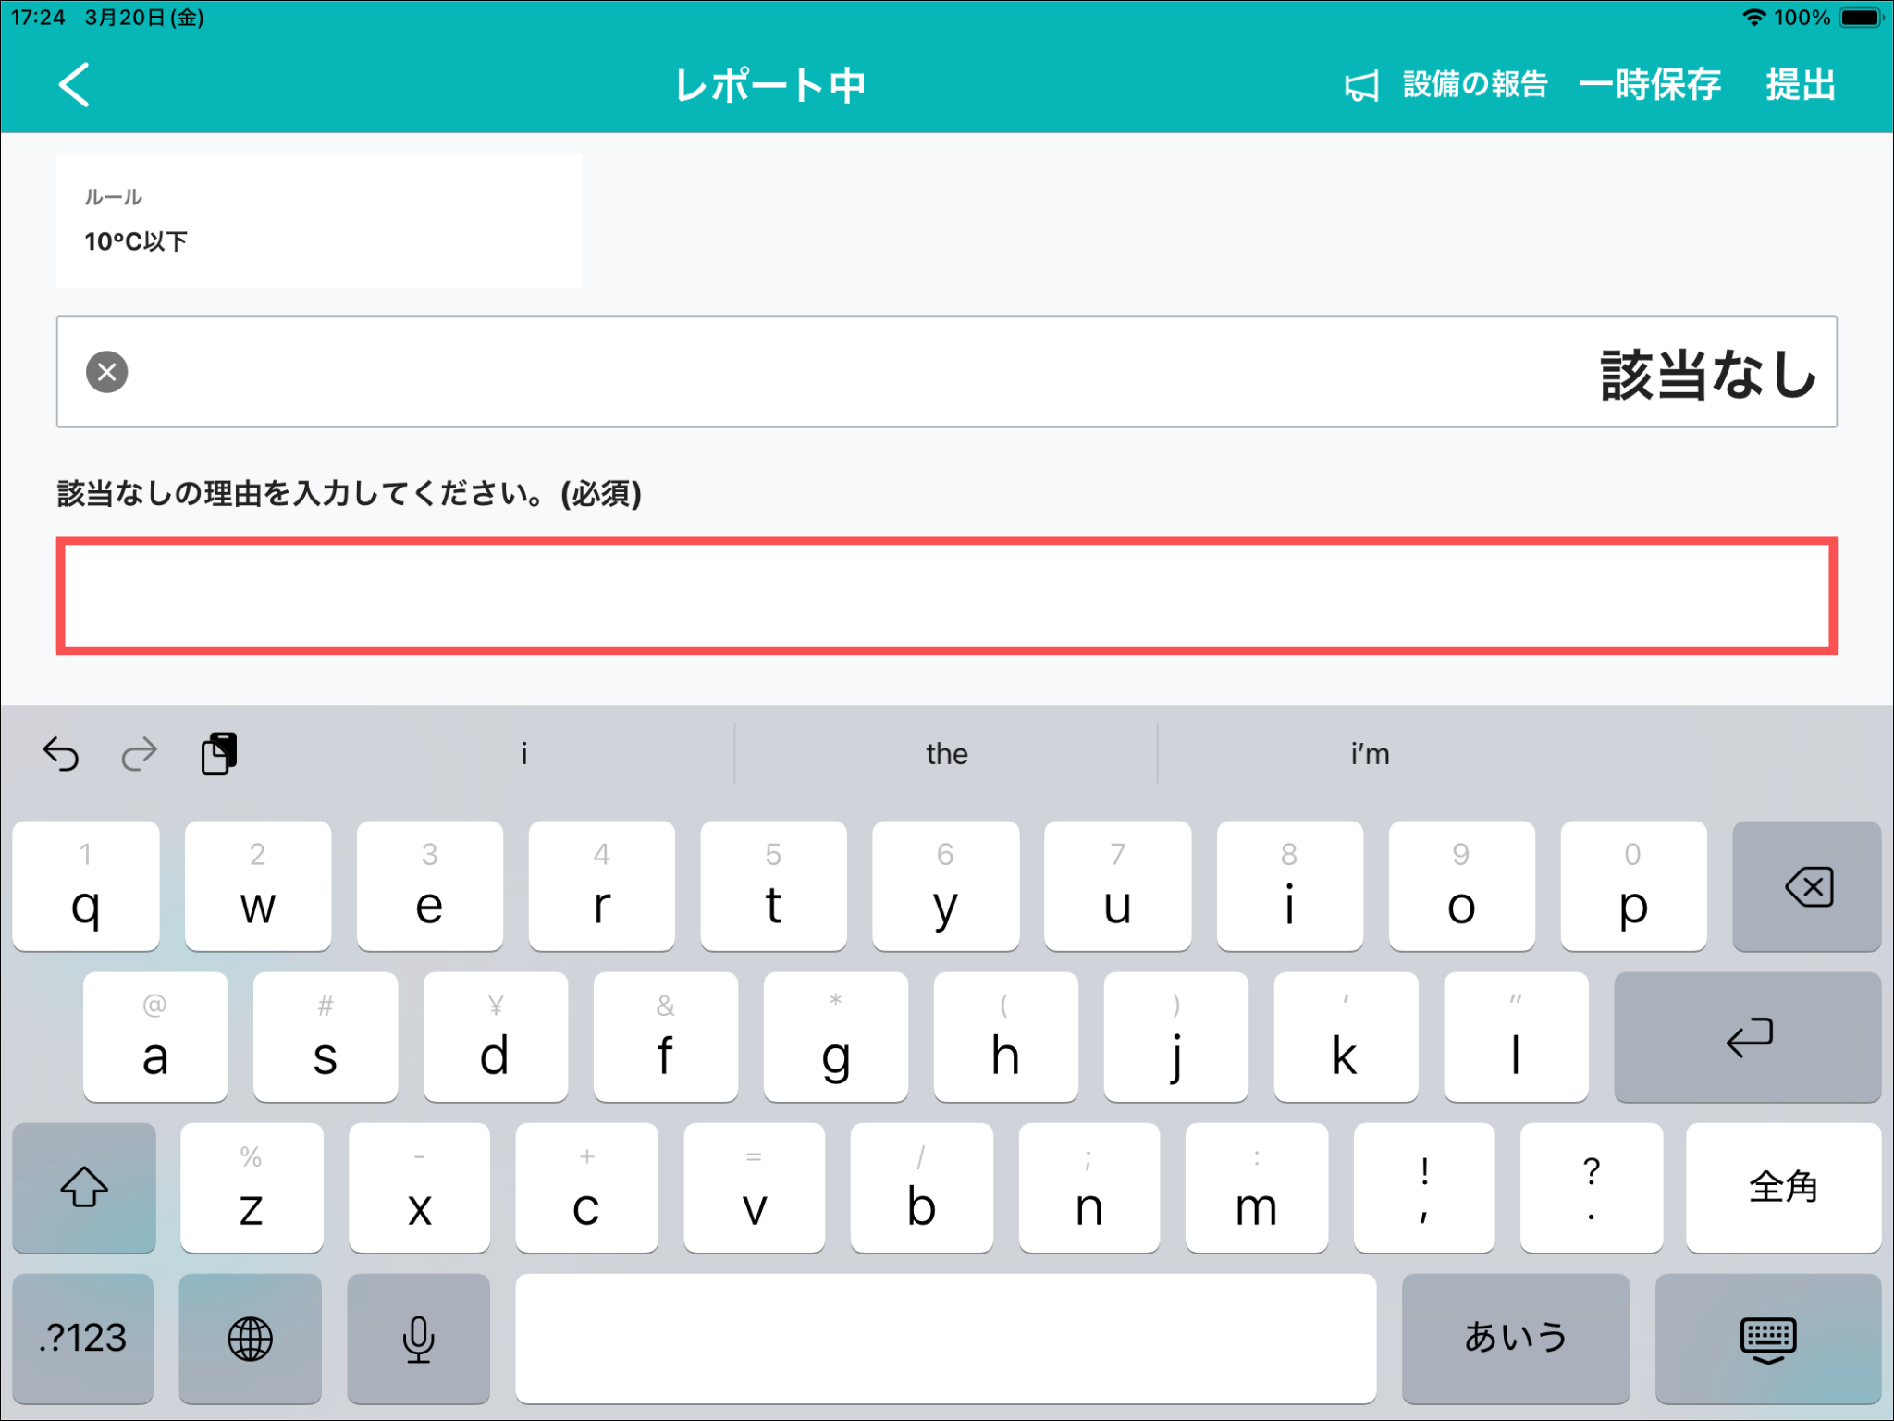Toggle the shift key

pos(84,1187)
